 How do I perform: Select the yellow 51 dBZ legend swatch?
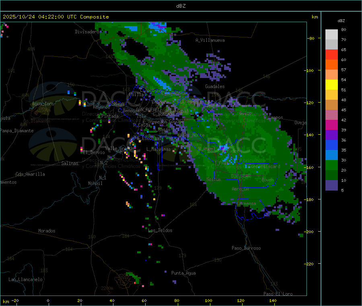coord(331,85)
